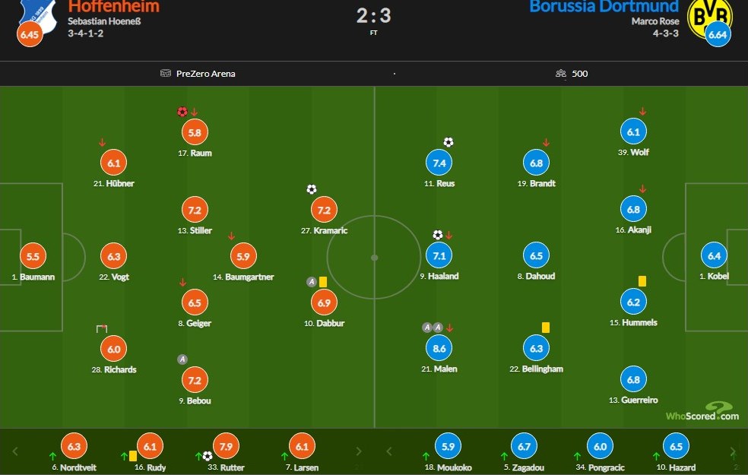
Task: Show previous Dortmund substitutes with left chevron
Action: pos(388,451)
